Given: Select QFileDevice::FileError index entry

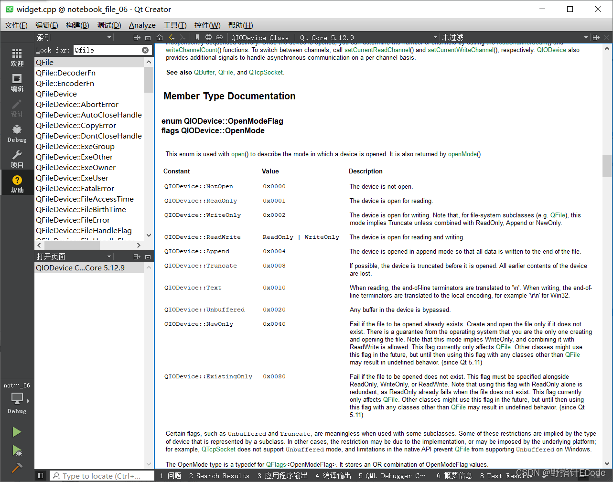Looking at the screenshot, I should coord(89,220).
